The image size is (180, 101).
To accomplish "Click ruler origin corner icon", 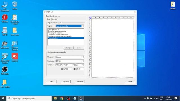I will 91,18.
